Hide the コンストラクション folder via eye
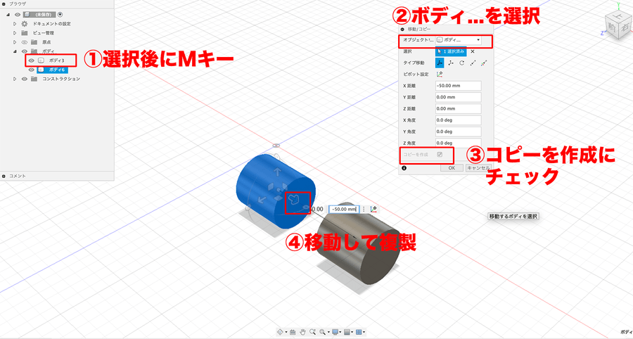The image size is (633, 339). (24, 79)
